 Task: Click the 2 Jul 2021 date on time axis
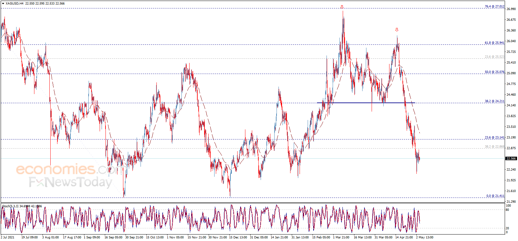coord(8,237)
